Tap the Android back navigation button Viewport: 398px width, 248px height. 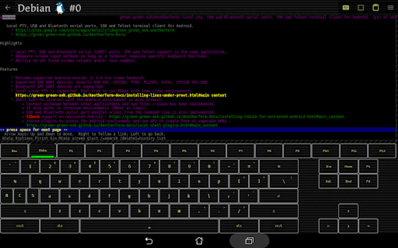coord(149,241)
